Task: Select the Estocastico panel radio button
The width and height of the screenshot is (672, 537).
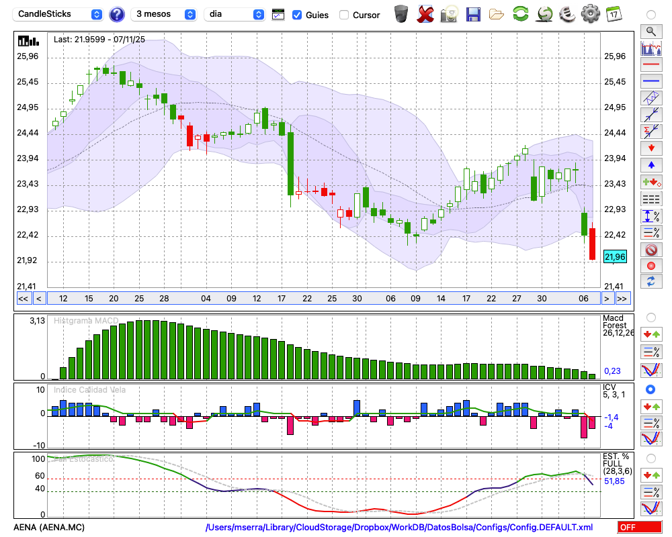Action: [x=650, y=458]
